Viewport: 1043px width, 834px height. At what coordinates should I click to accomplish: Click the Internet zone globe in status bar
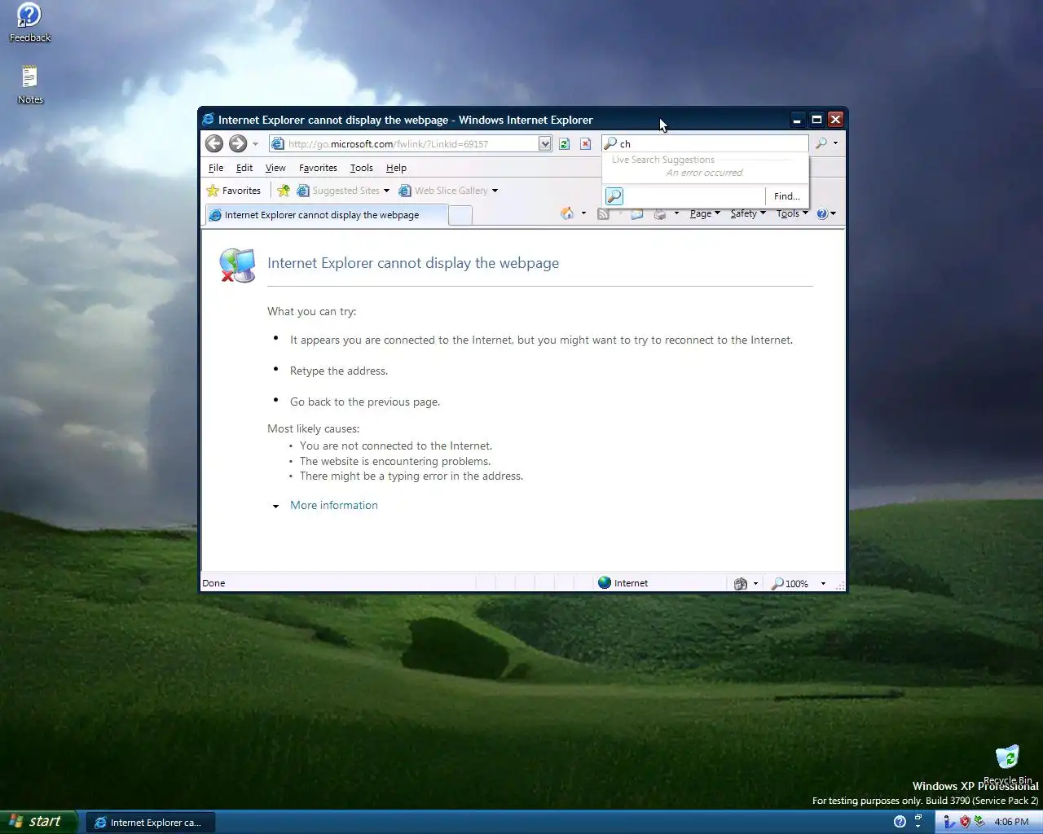[605, 582]
